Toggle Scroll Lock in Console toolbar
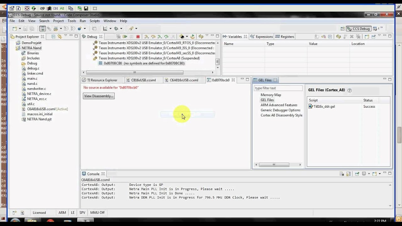The image size is (402, 226). click(349, 174)
